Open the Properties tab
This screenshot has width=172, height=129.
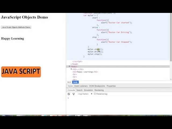click(x=111, y=86)
